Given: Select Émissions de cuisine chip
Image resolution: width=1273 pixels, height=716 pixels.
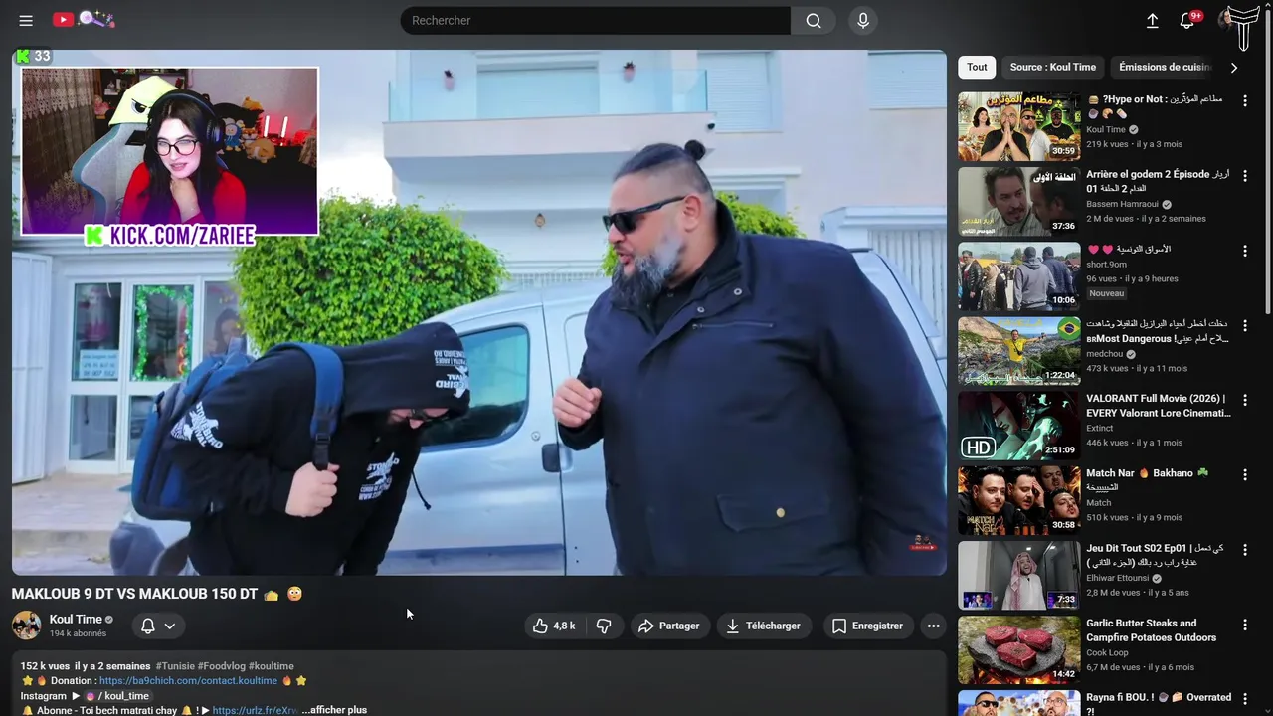Looking at the screenshot, I should 1164,67.
